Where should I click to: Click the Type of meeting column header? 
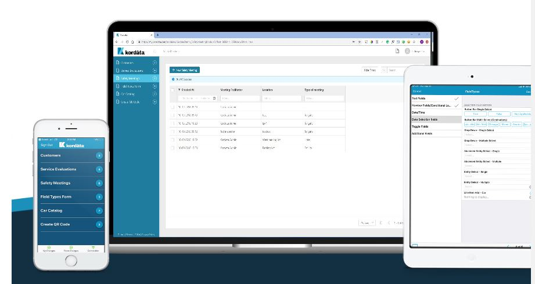[314, 90]
